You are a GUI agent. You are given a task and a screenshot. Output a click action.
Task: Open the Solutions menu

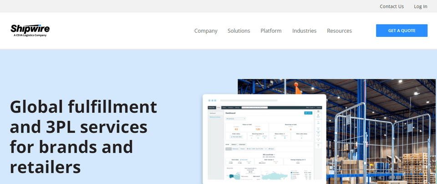pos(239,31)
